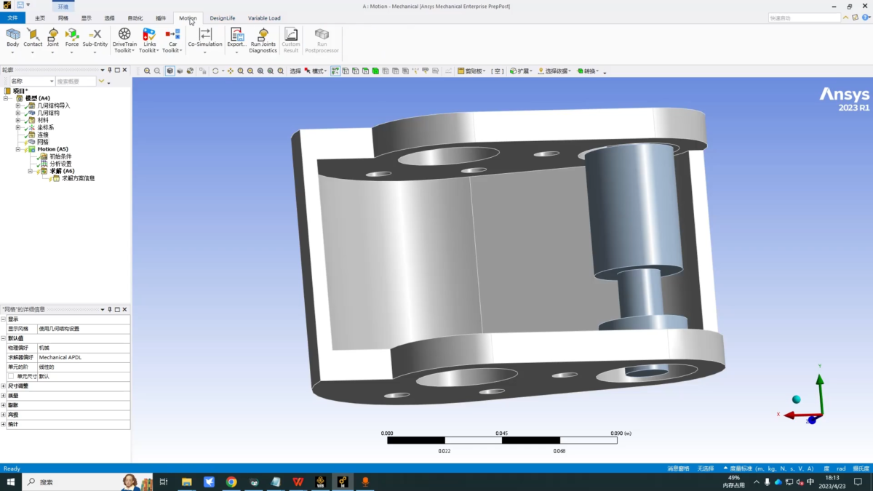Click the taskbar clock showing 18:13
Viewport: 873px width, 491px height.
832,482
